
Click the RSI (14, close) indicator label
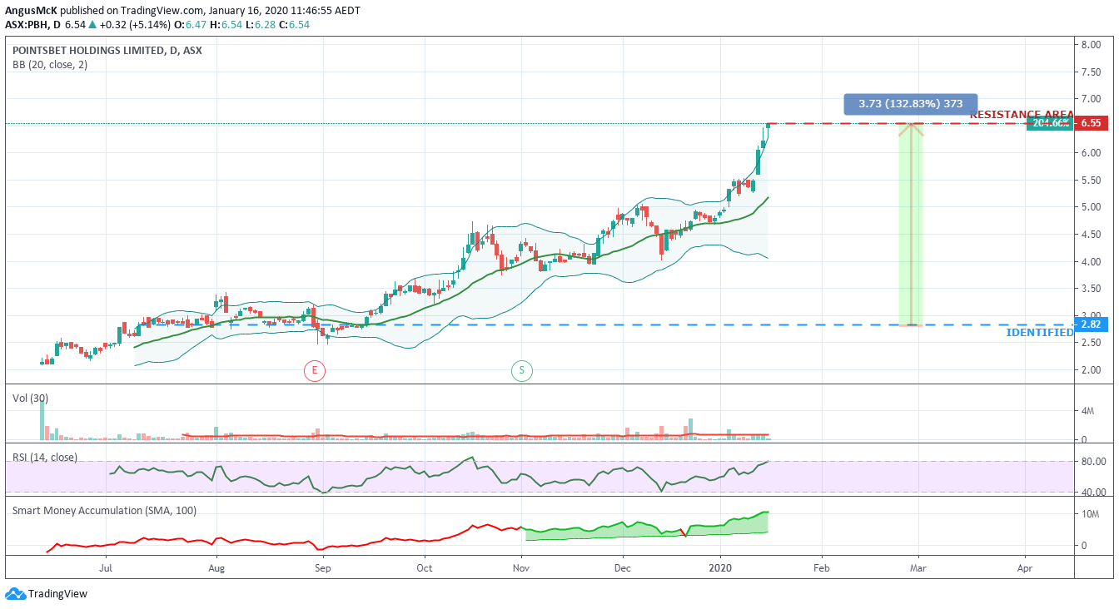[45, 457]
